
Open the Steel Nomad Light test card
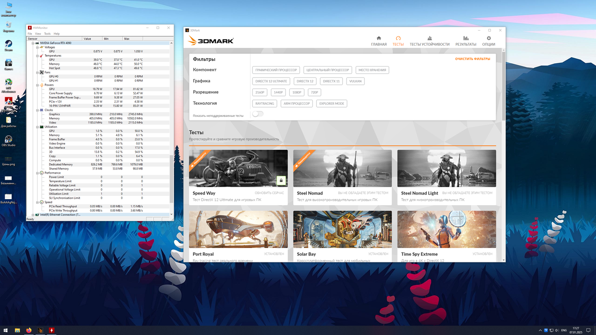447,177
